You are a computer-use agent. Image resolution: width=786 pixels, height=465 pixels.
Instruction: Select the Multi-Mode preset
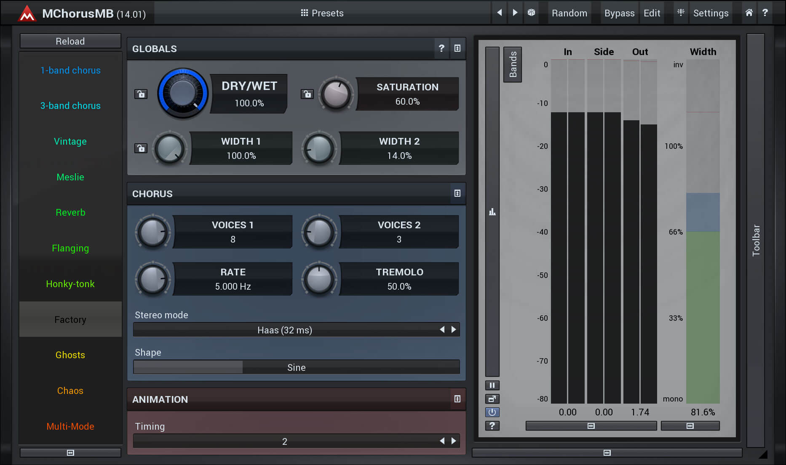(x=70, y=426)
